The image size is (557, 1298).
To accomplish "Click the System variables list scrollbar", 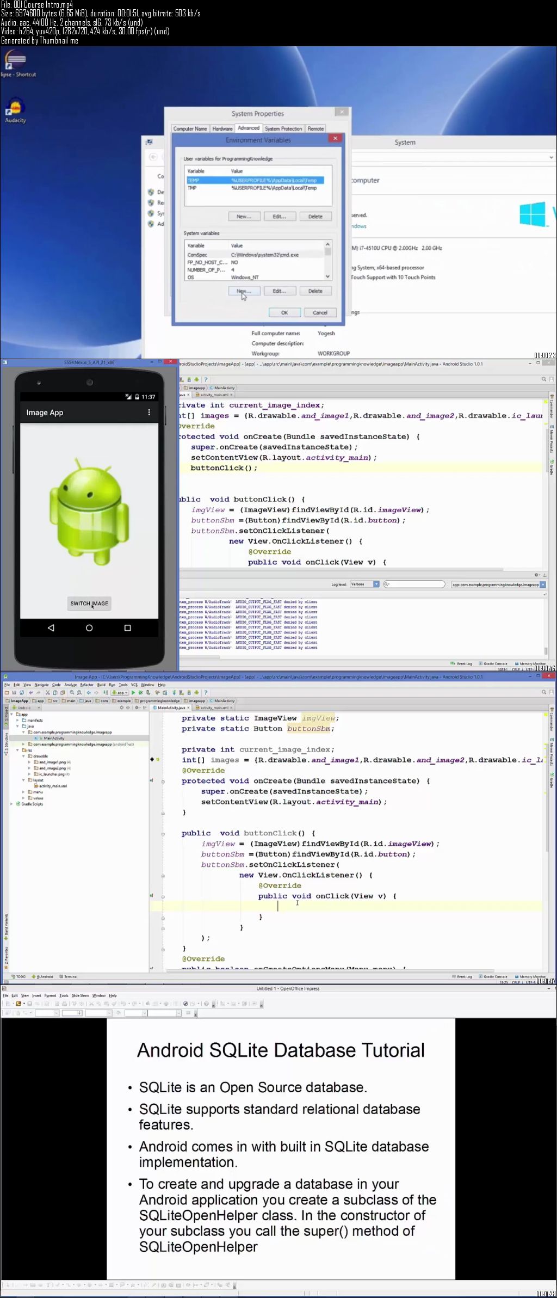I will pyautogui.click(x=327, y=261).
